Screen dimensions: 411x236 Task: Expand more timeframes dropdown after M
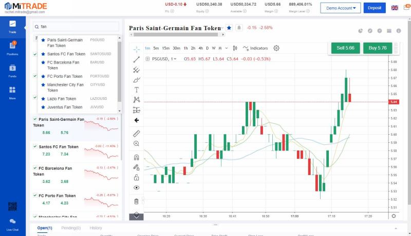tap(227, 48)
